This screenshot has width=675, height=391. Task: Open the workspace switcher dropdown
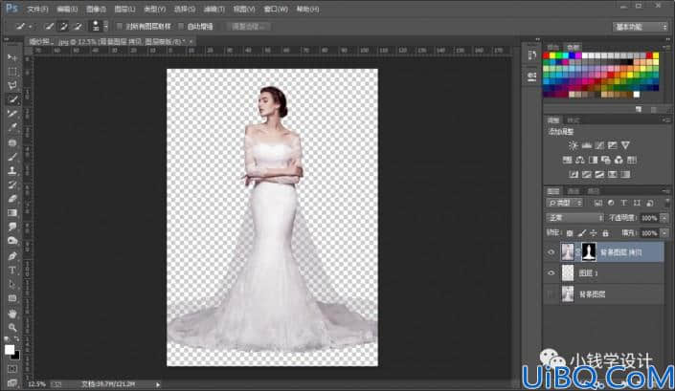[641, 27]
